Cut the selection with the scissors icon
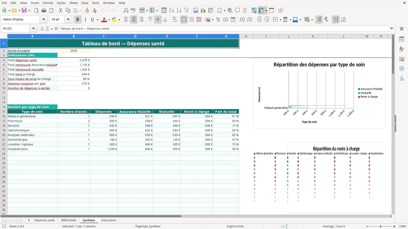 (x=61, y=11)
